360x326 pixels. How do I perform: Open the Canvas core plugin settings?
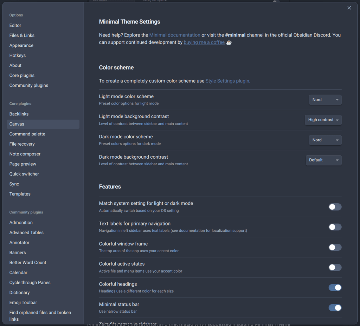pos(17,124)
